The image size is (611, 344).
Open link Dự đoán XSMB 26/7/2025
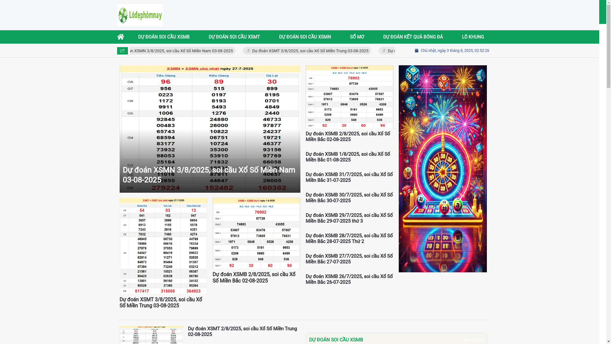point(349,279)
